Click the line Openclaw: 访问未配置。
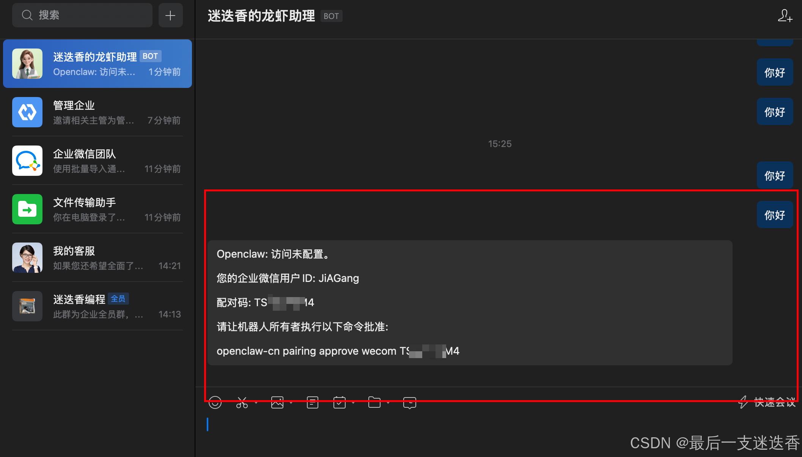Screen dimensions: 802x457 273,254
